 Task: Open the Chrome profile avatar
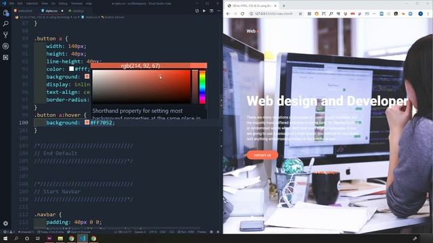pyautogui.click(x=420, y=13)
